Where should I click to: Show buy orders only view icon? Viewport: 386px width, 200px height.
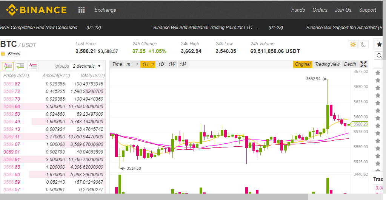pos(20,66)
